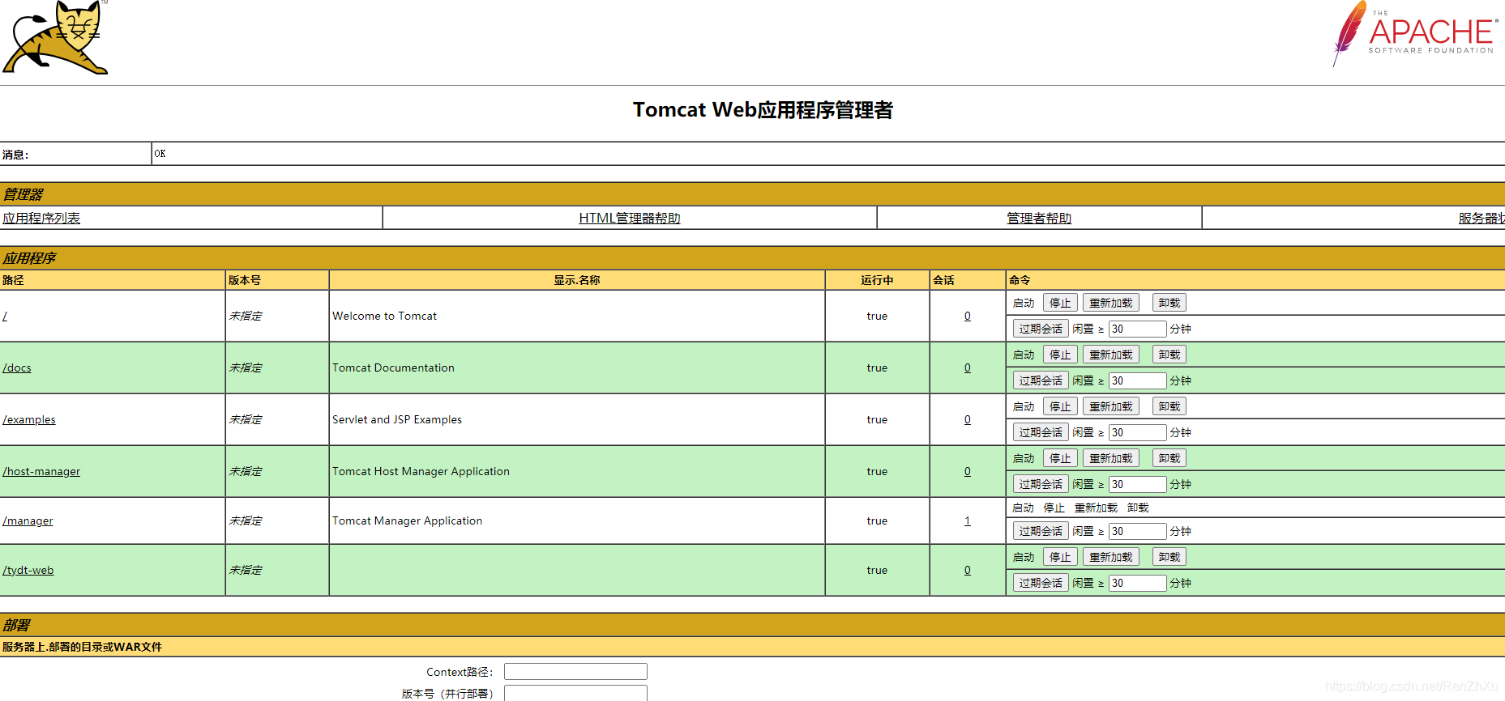
Task: Select the Tomcat Host Manager Application text
Action: point(421,471)
